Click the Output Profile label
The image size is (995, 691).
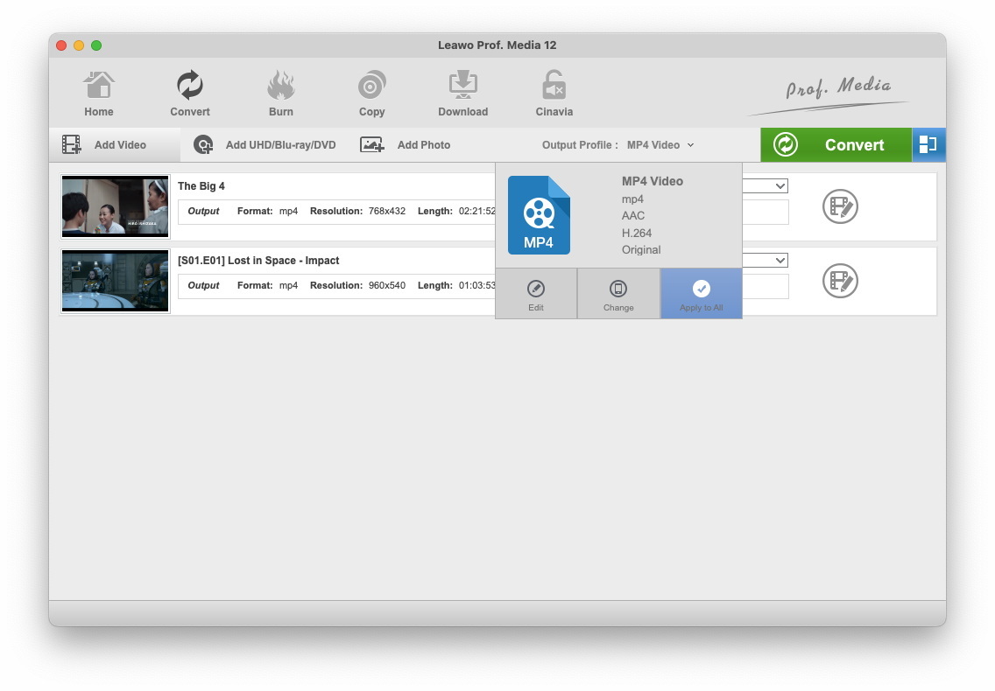(580, 145)
